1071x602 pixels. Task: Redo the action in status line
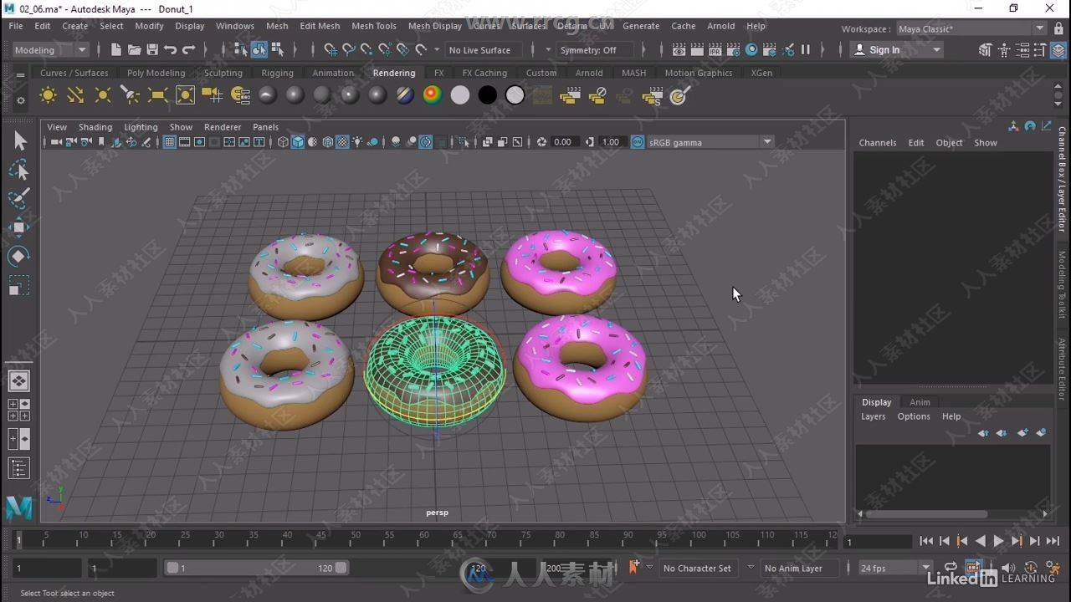click(189, 50)
